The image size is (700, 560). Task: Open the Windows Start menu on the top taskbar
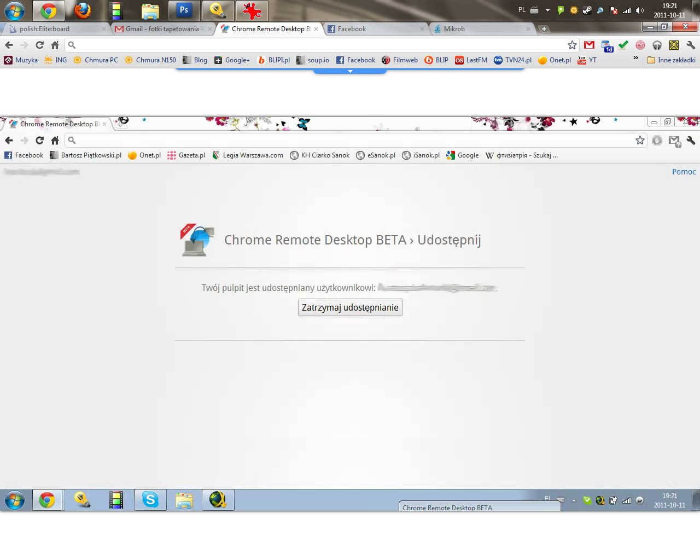click(15, 10)
